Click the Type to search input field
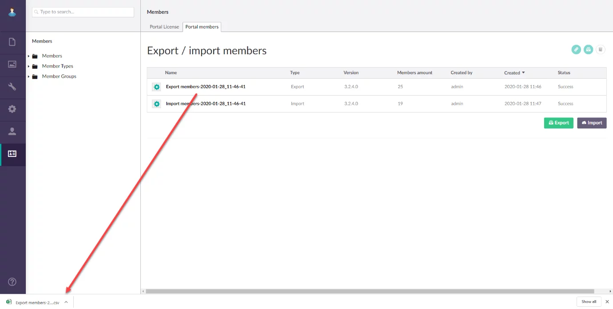 [83, 12]
